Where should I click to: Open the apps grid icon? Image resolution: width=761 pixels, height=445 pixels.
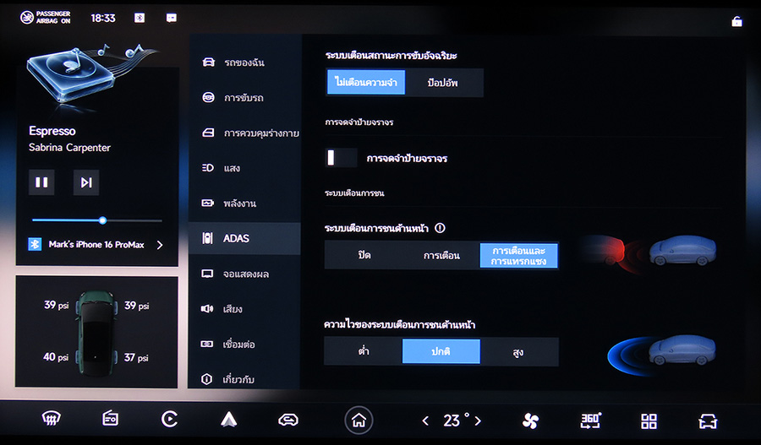click(649, 421)
